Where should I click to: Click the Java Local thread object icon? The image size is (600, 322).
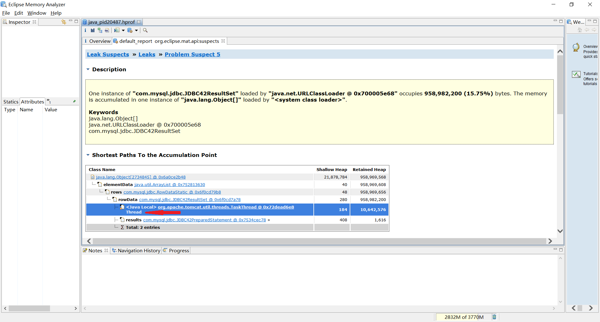pos(122,207)
